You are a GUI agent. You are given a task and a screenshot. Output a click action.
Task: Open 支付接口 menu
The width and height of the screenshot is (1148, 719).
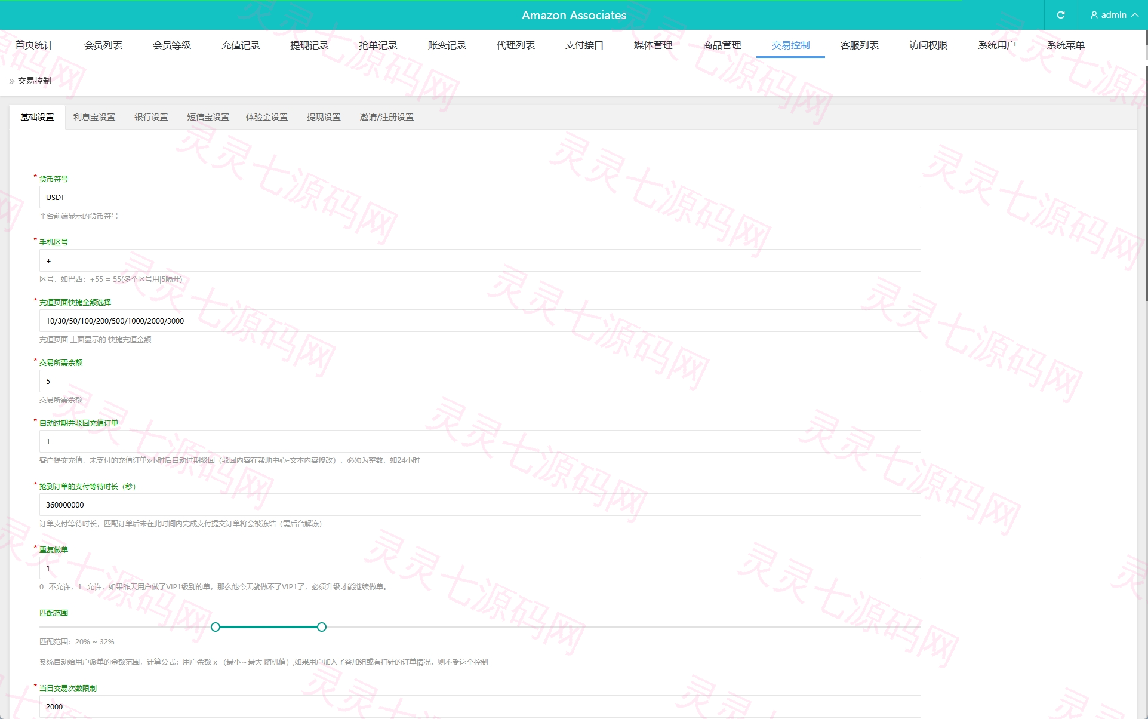coord(584,45)
